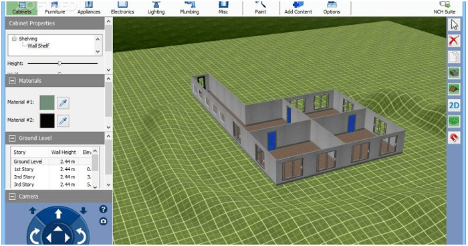This screenshot has width=468, height=246.
Task: Pick Material #1 with eyedropper
Action: click(63, 103)
